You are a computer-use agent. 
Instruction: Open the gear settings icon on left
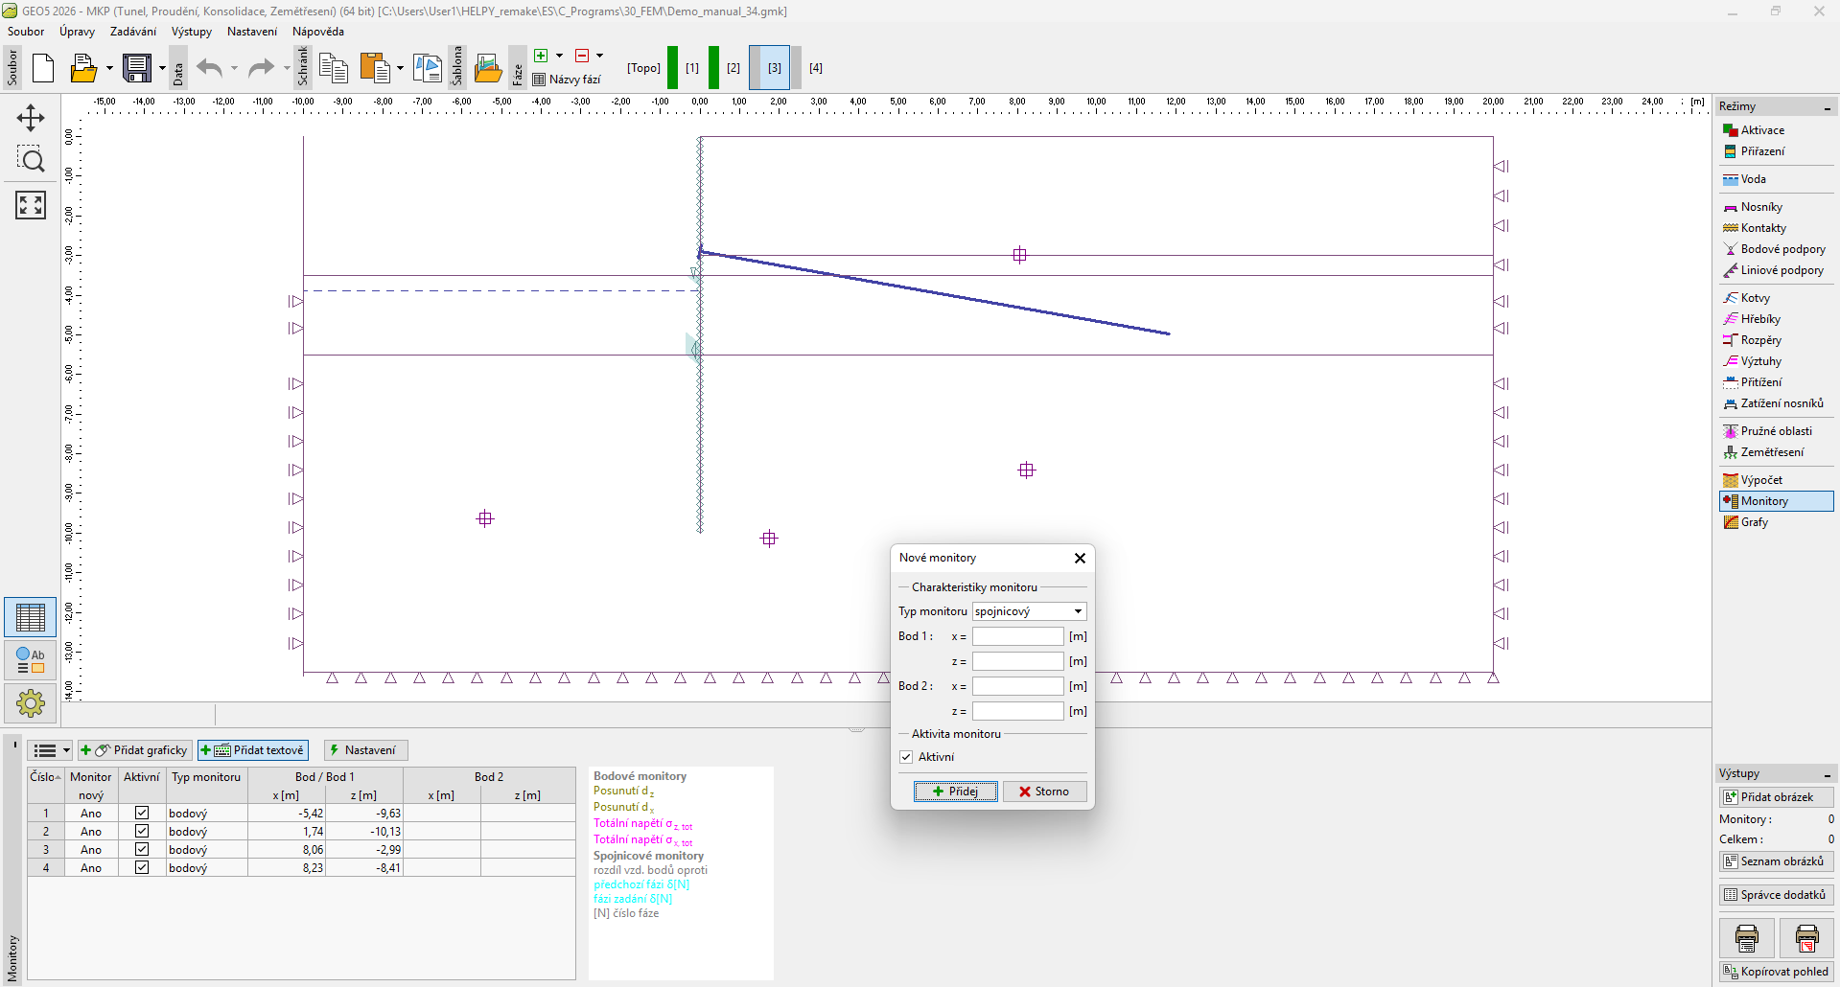click(31, 703)
